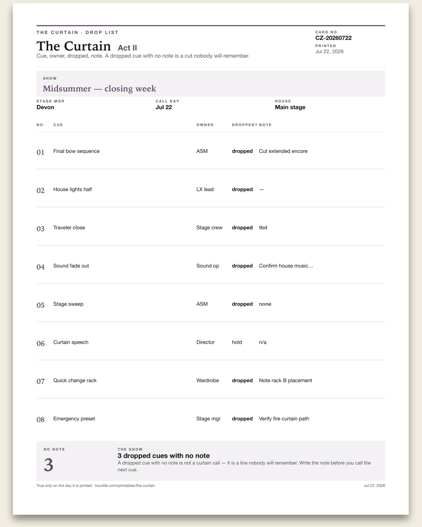Viewport: 422px width, 527px height.
Task: Select the Sound fade out cue row
Action: pyautogui.click(x=211, y=266)
